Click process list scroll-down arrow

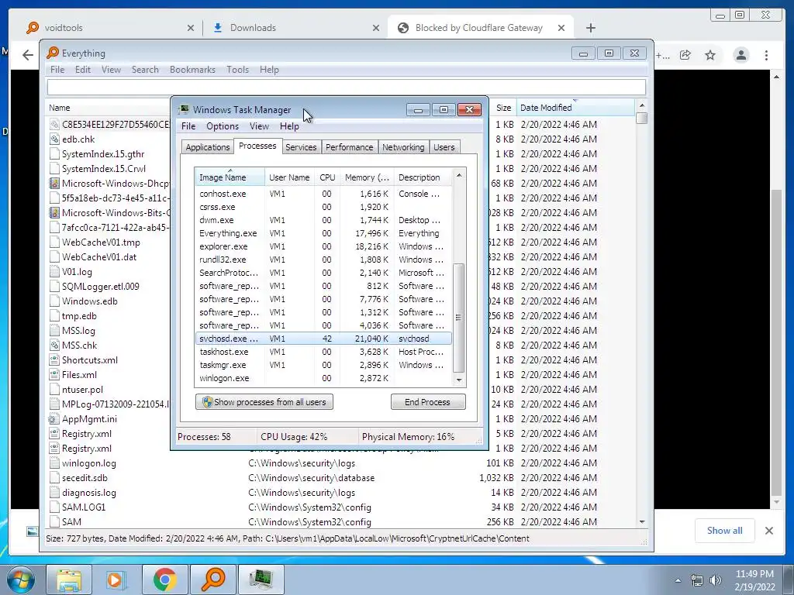[x=459, y=380]
